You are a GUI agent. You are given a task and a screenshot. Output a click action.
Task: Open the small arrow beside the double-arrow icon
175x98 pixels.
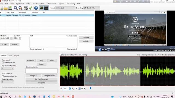point(84,88)
